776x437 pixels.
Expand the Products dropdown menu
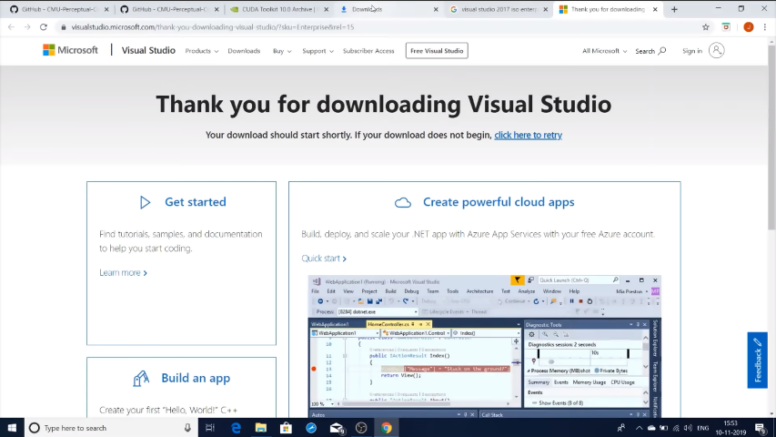(201, 51)
